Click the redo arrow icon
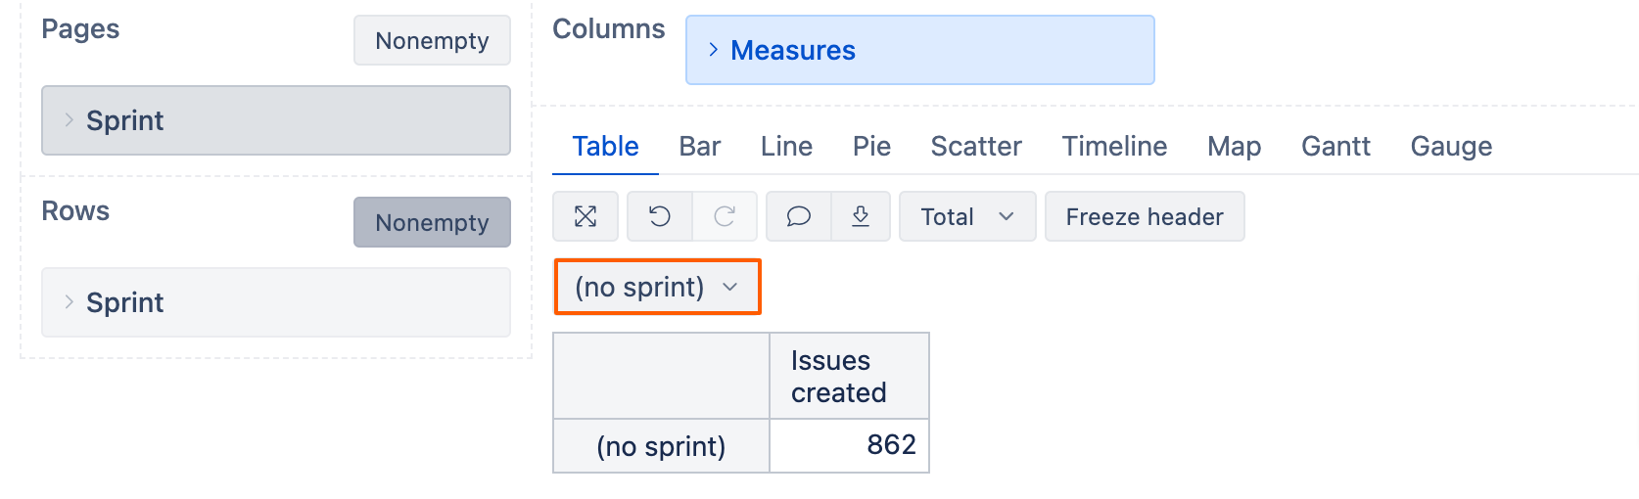 pyautogui.click(x=725, y=216)
